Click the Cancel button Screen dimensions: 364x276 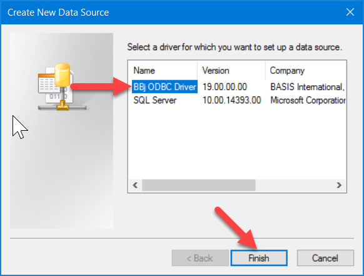click(325, 258)
